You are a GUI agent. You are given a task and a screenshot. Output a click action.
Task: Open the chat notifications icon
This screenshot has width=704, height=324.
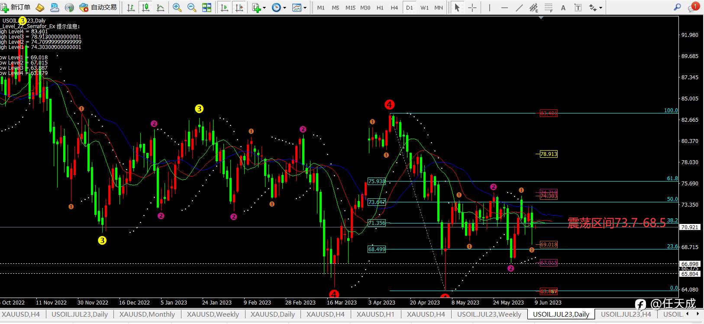[694, 7]
